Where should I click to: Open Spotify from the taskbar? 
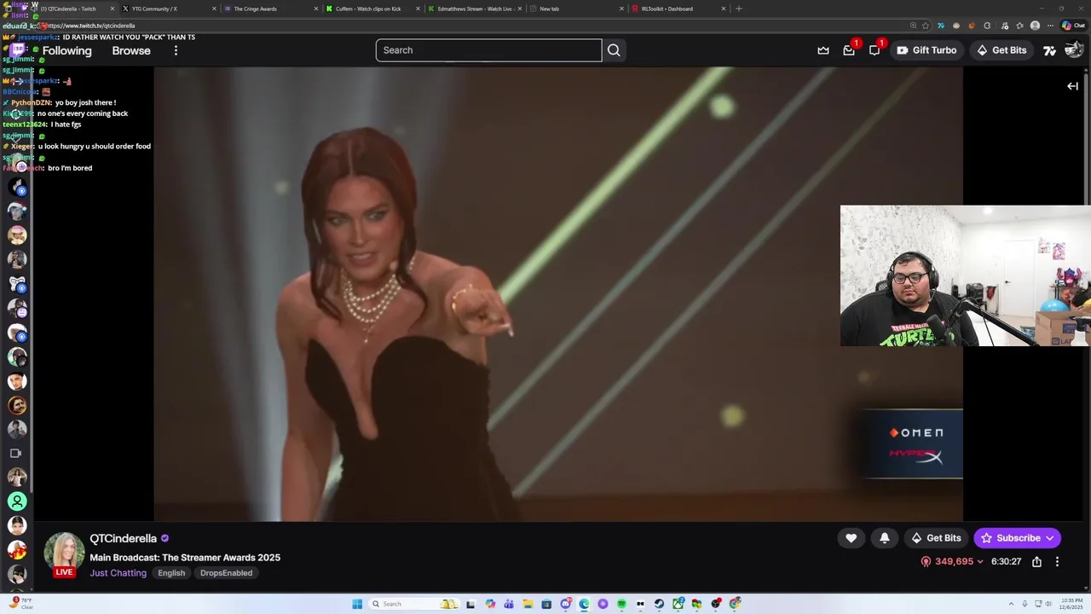621,604
